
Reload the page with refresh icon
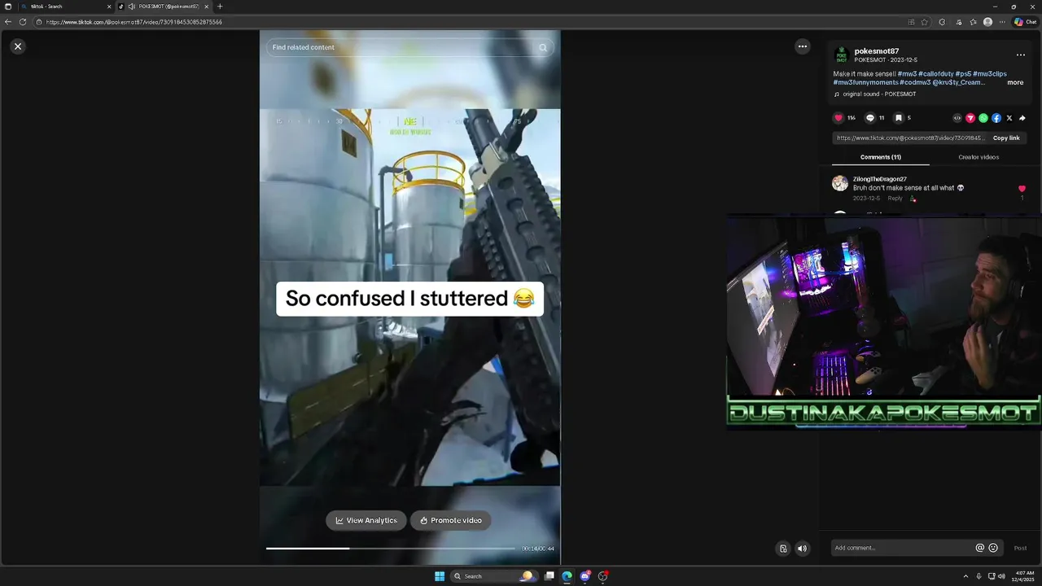tap(23, 22)
